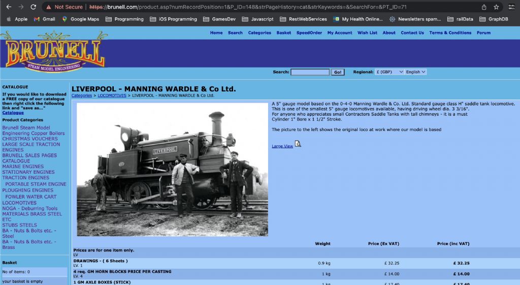Open the LOCOMOTIVES sidebar category
The width and height of the screenshot is (520, 285).
tap(19, 203)
